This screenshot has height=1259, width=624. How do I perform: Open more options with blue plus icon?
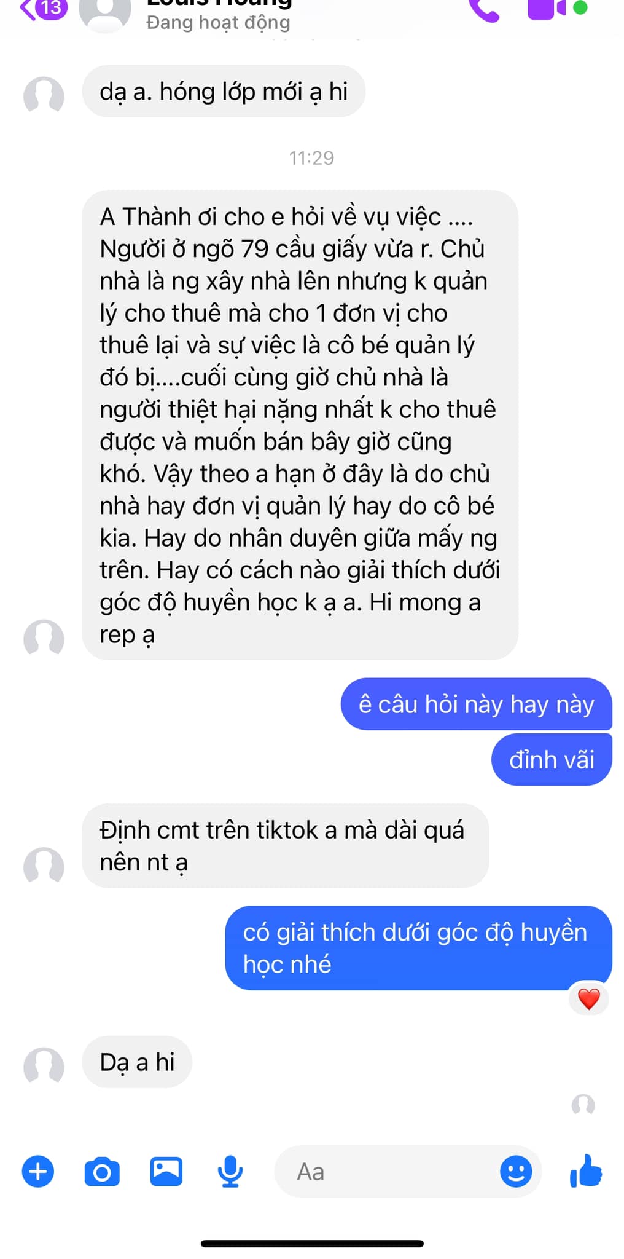[x=38, y=1171]
